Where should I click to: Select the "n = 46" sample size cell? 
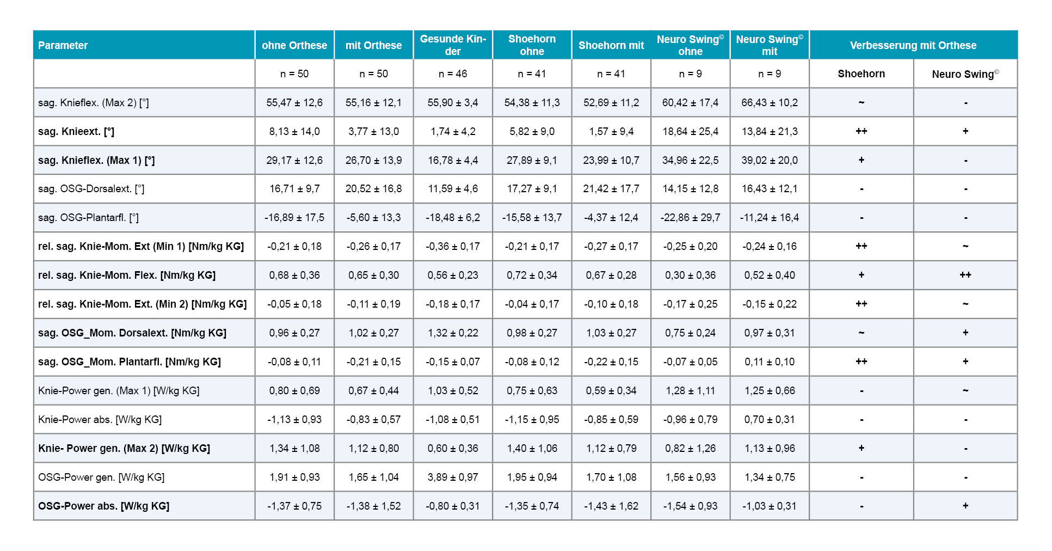pyautogui.click(x=453, y=74)
